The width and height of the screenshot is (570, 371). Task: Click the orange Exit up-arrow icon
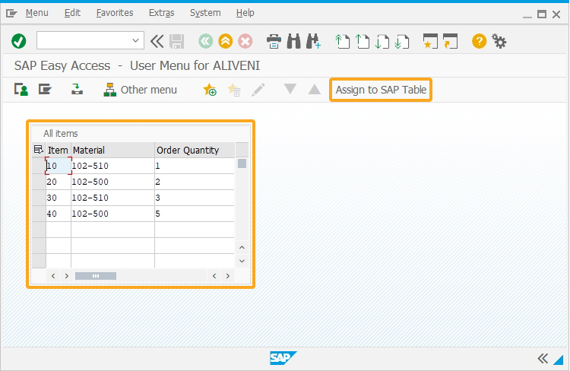(x=226, y=41)
